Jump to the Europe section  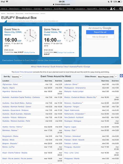87,67
